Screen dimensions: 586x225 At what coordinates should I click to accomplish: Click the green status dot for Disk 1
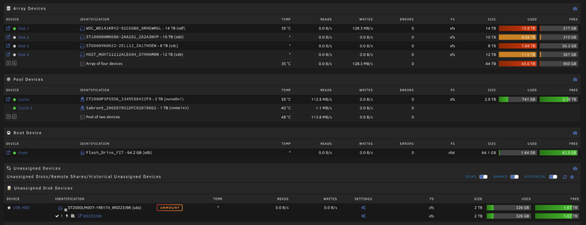point(15,28)
